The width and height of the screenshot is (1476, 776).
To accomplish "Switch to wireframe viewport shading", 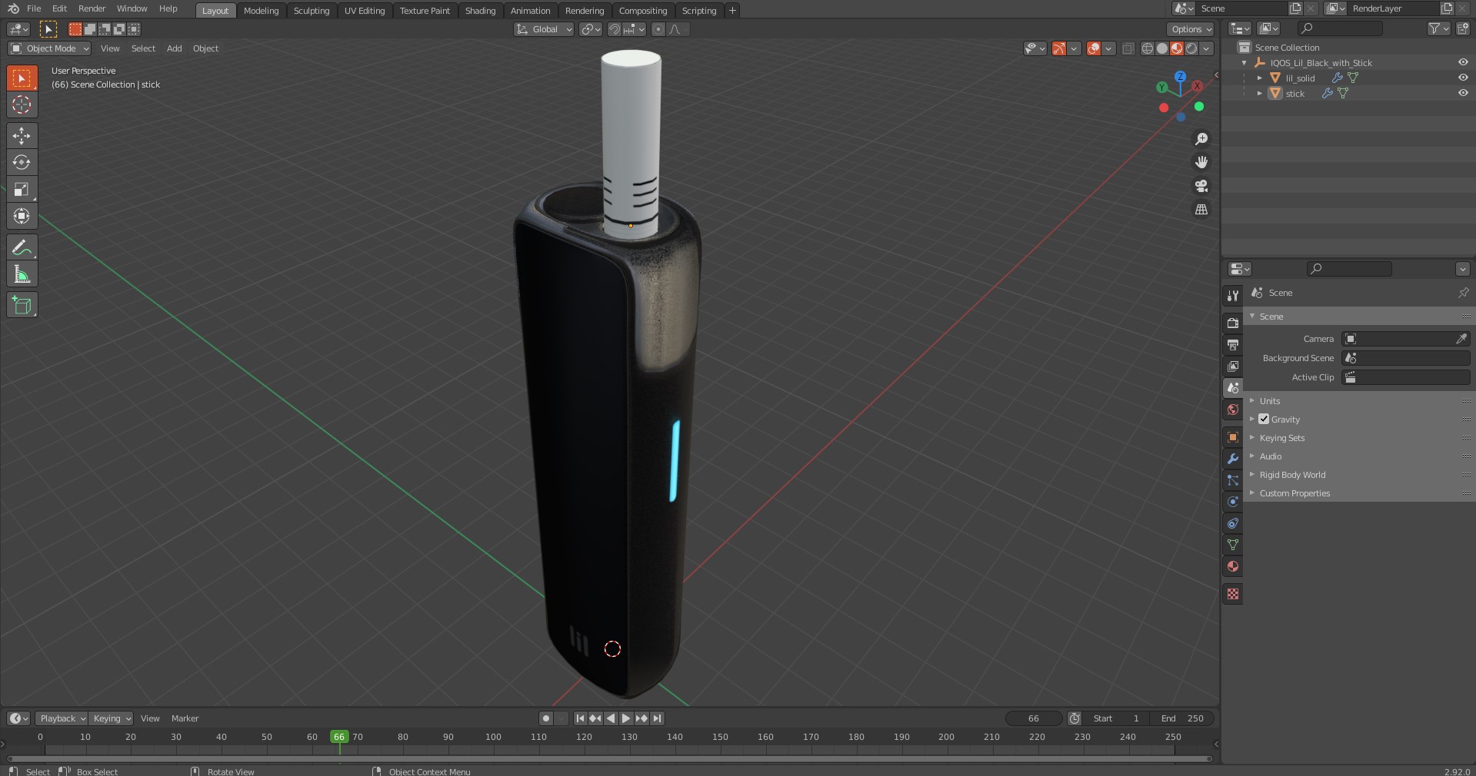I will [1148, 48].
